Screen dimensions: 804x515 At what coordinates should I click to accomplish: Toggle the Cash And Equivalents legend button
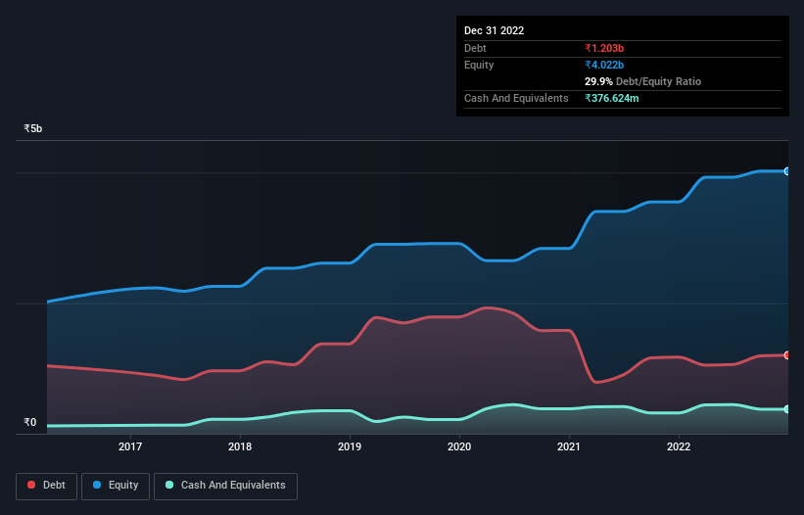[225, 486]
